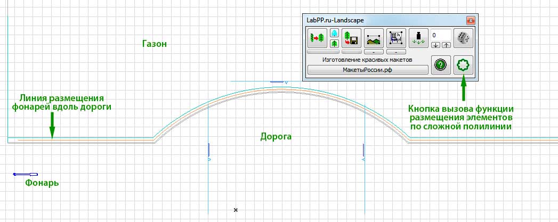Select the small green tree icon

(334, 43)
